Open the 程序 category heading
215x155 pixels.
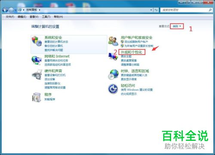pyautogui.click(x=48, y=94)
